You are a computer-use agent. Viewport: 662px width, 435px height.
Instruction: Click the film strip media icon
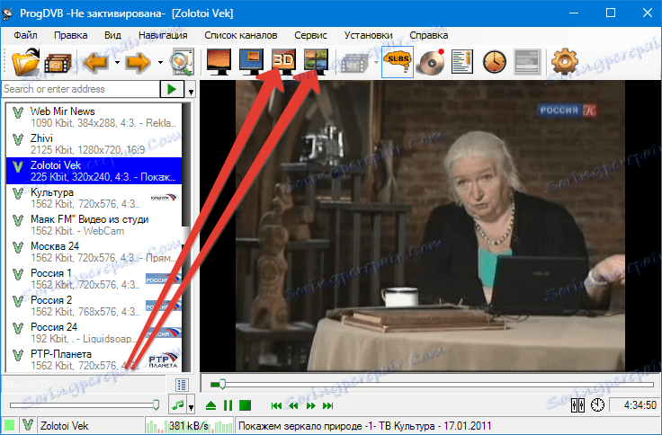(58, 63)
